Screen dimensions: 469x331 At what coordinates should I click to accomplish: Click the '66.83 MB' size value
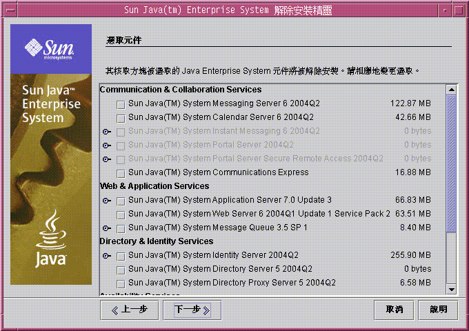click(x=412, y=200)
